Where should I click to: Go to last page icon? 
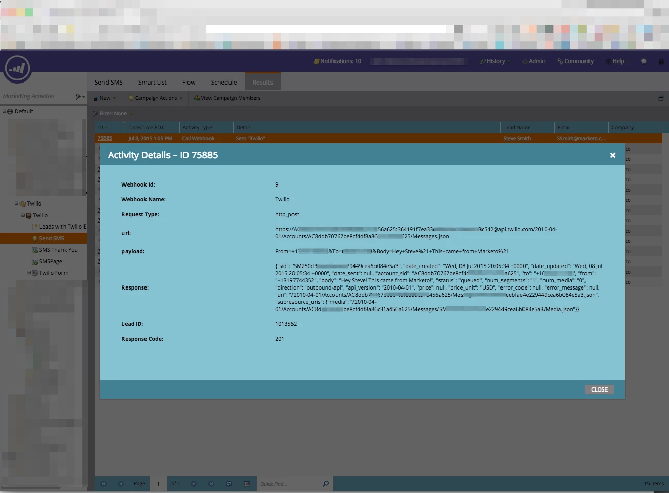pyautogui.click(x=211, y=484)
